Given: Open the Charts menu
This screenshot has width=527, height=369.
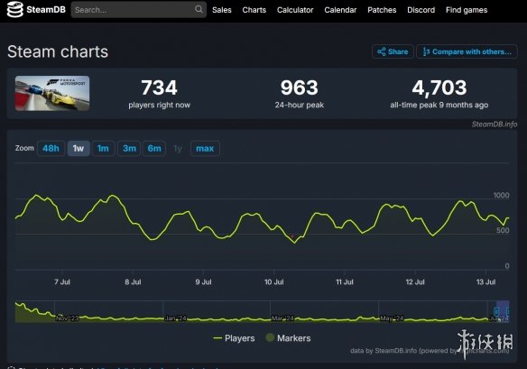Looking at the screenshot, I should 254,10.
